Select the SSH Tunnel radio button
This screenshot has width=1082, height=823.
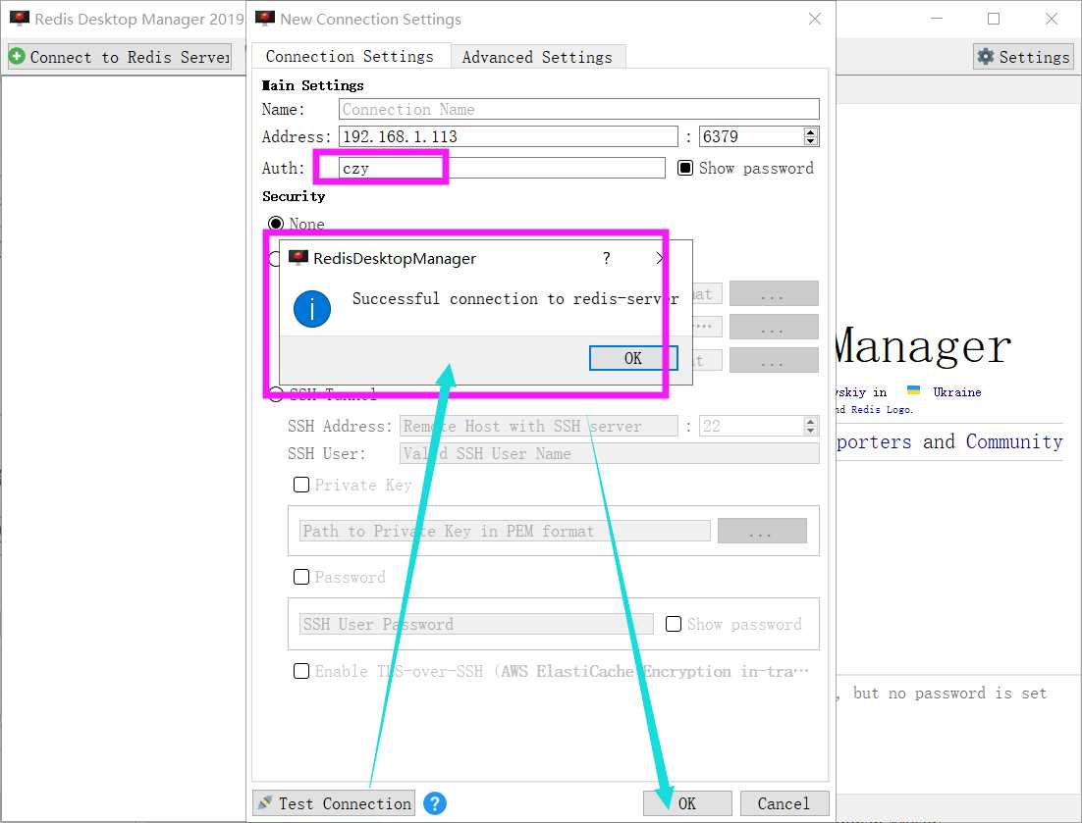[276, 394]
